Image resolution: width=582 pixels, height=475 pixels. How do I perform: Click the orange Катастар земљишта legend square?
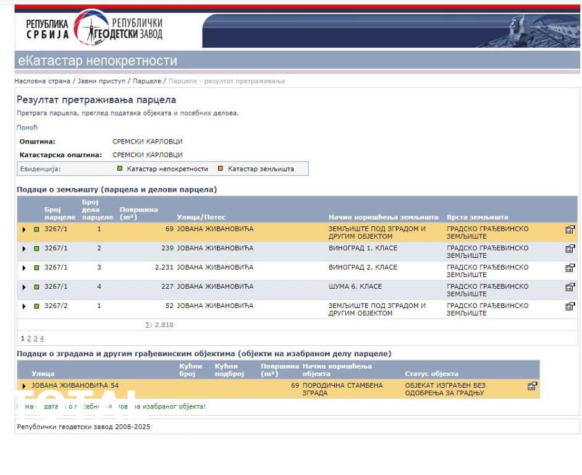click(x=220, y=168)
